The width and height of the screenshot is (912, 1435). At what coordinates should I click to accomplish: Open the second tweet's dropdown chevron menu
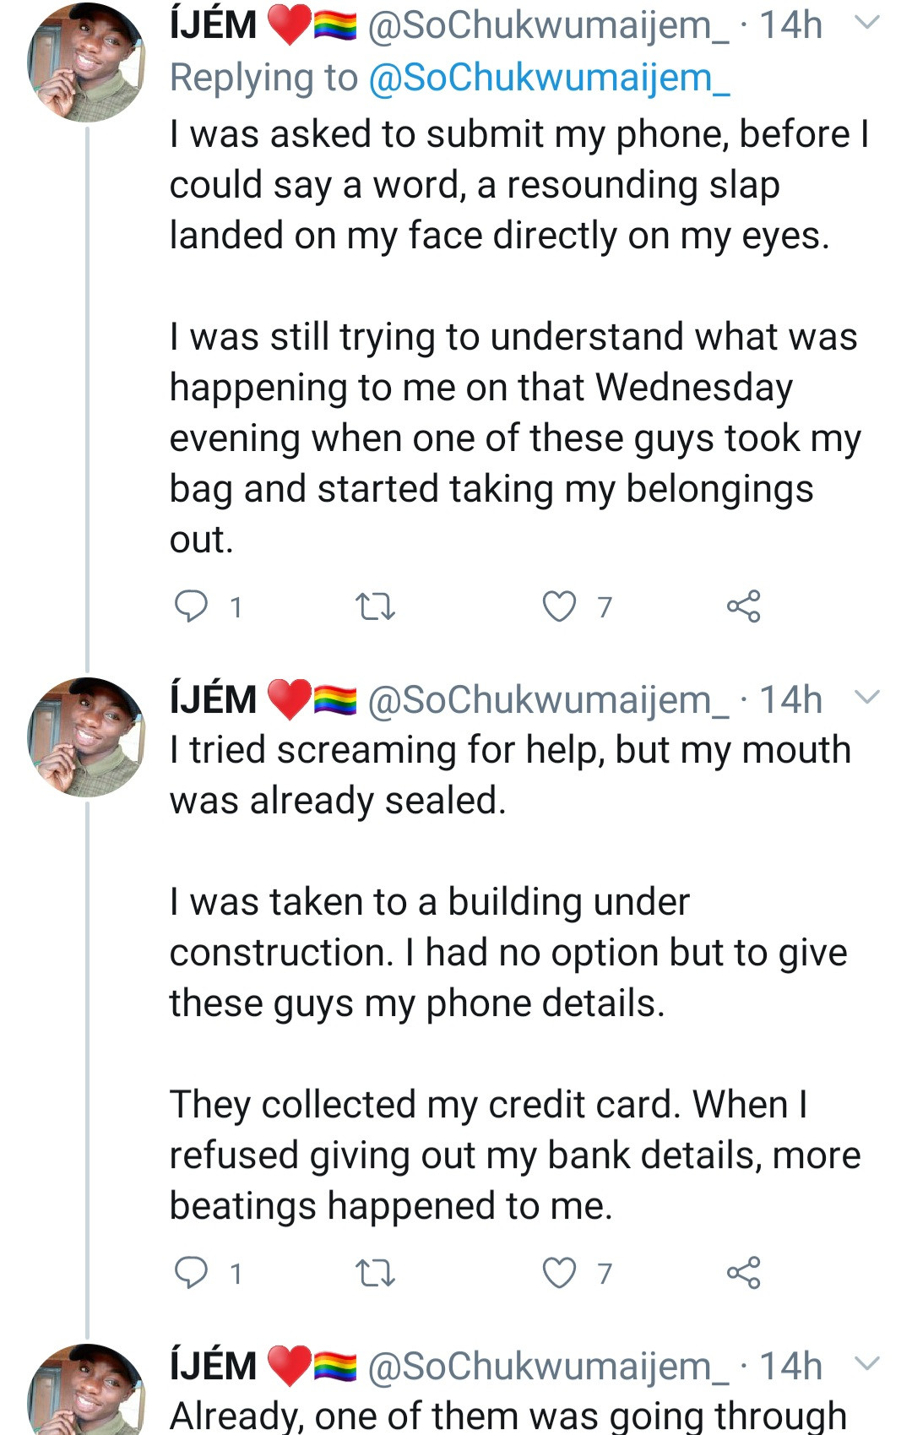pos(867,697)
